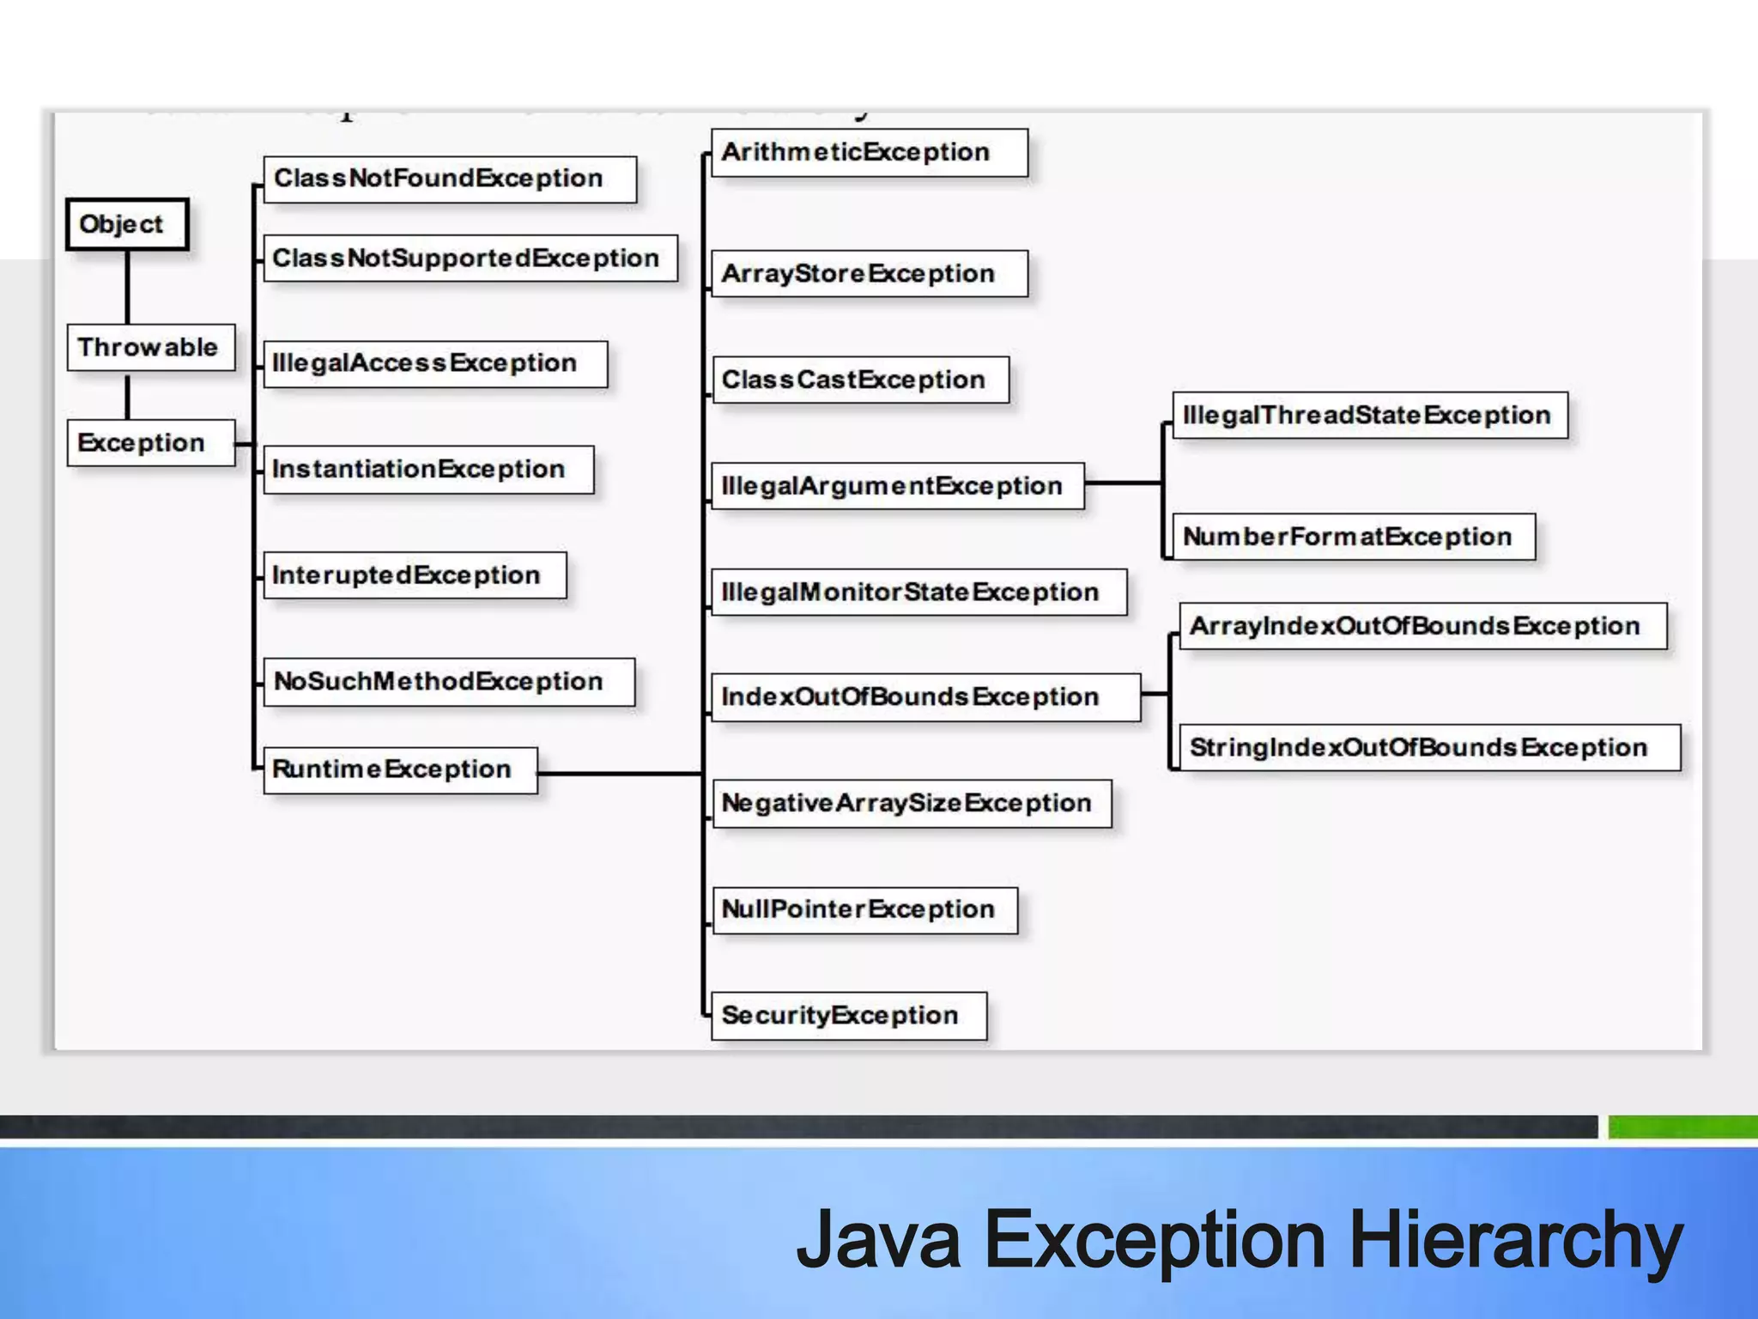Select the ClassNotFoundException box
This screenshot has height=1319, width=1758.
pos(449,179)
